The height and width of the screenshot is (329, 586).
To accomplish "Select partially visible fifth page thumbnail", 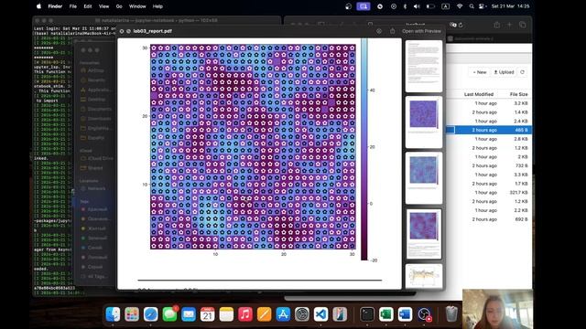I will click(x=424, y=276).
